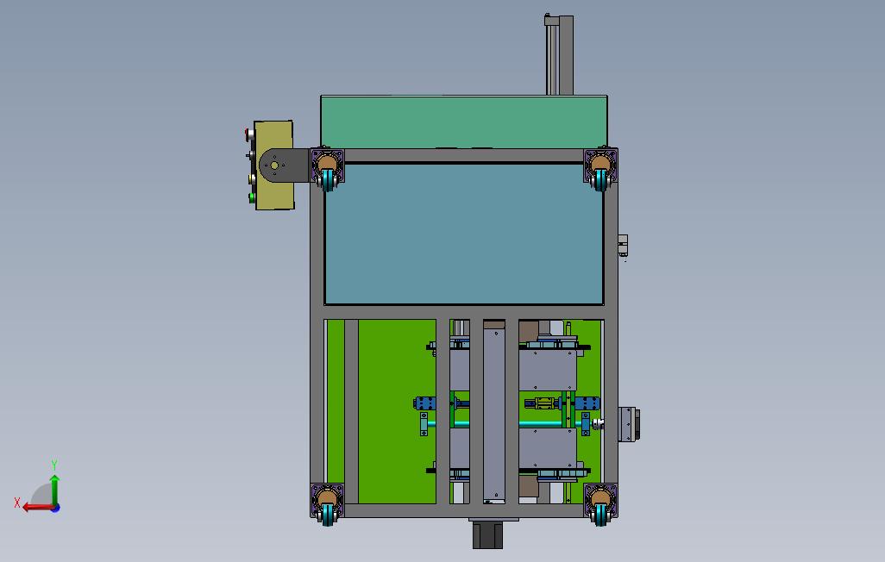The height and width of the screenshot is (562, 885).
Task: Select the green push button on the control box
Action: point(252,197)
